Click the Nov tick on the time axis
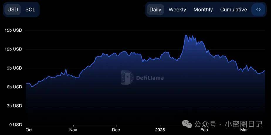The width and height of the screenshot is (271, 135). 73,130
